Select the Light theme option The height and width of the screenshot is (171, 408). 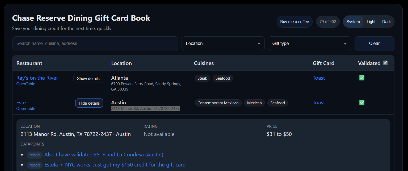click(371, 22)
